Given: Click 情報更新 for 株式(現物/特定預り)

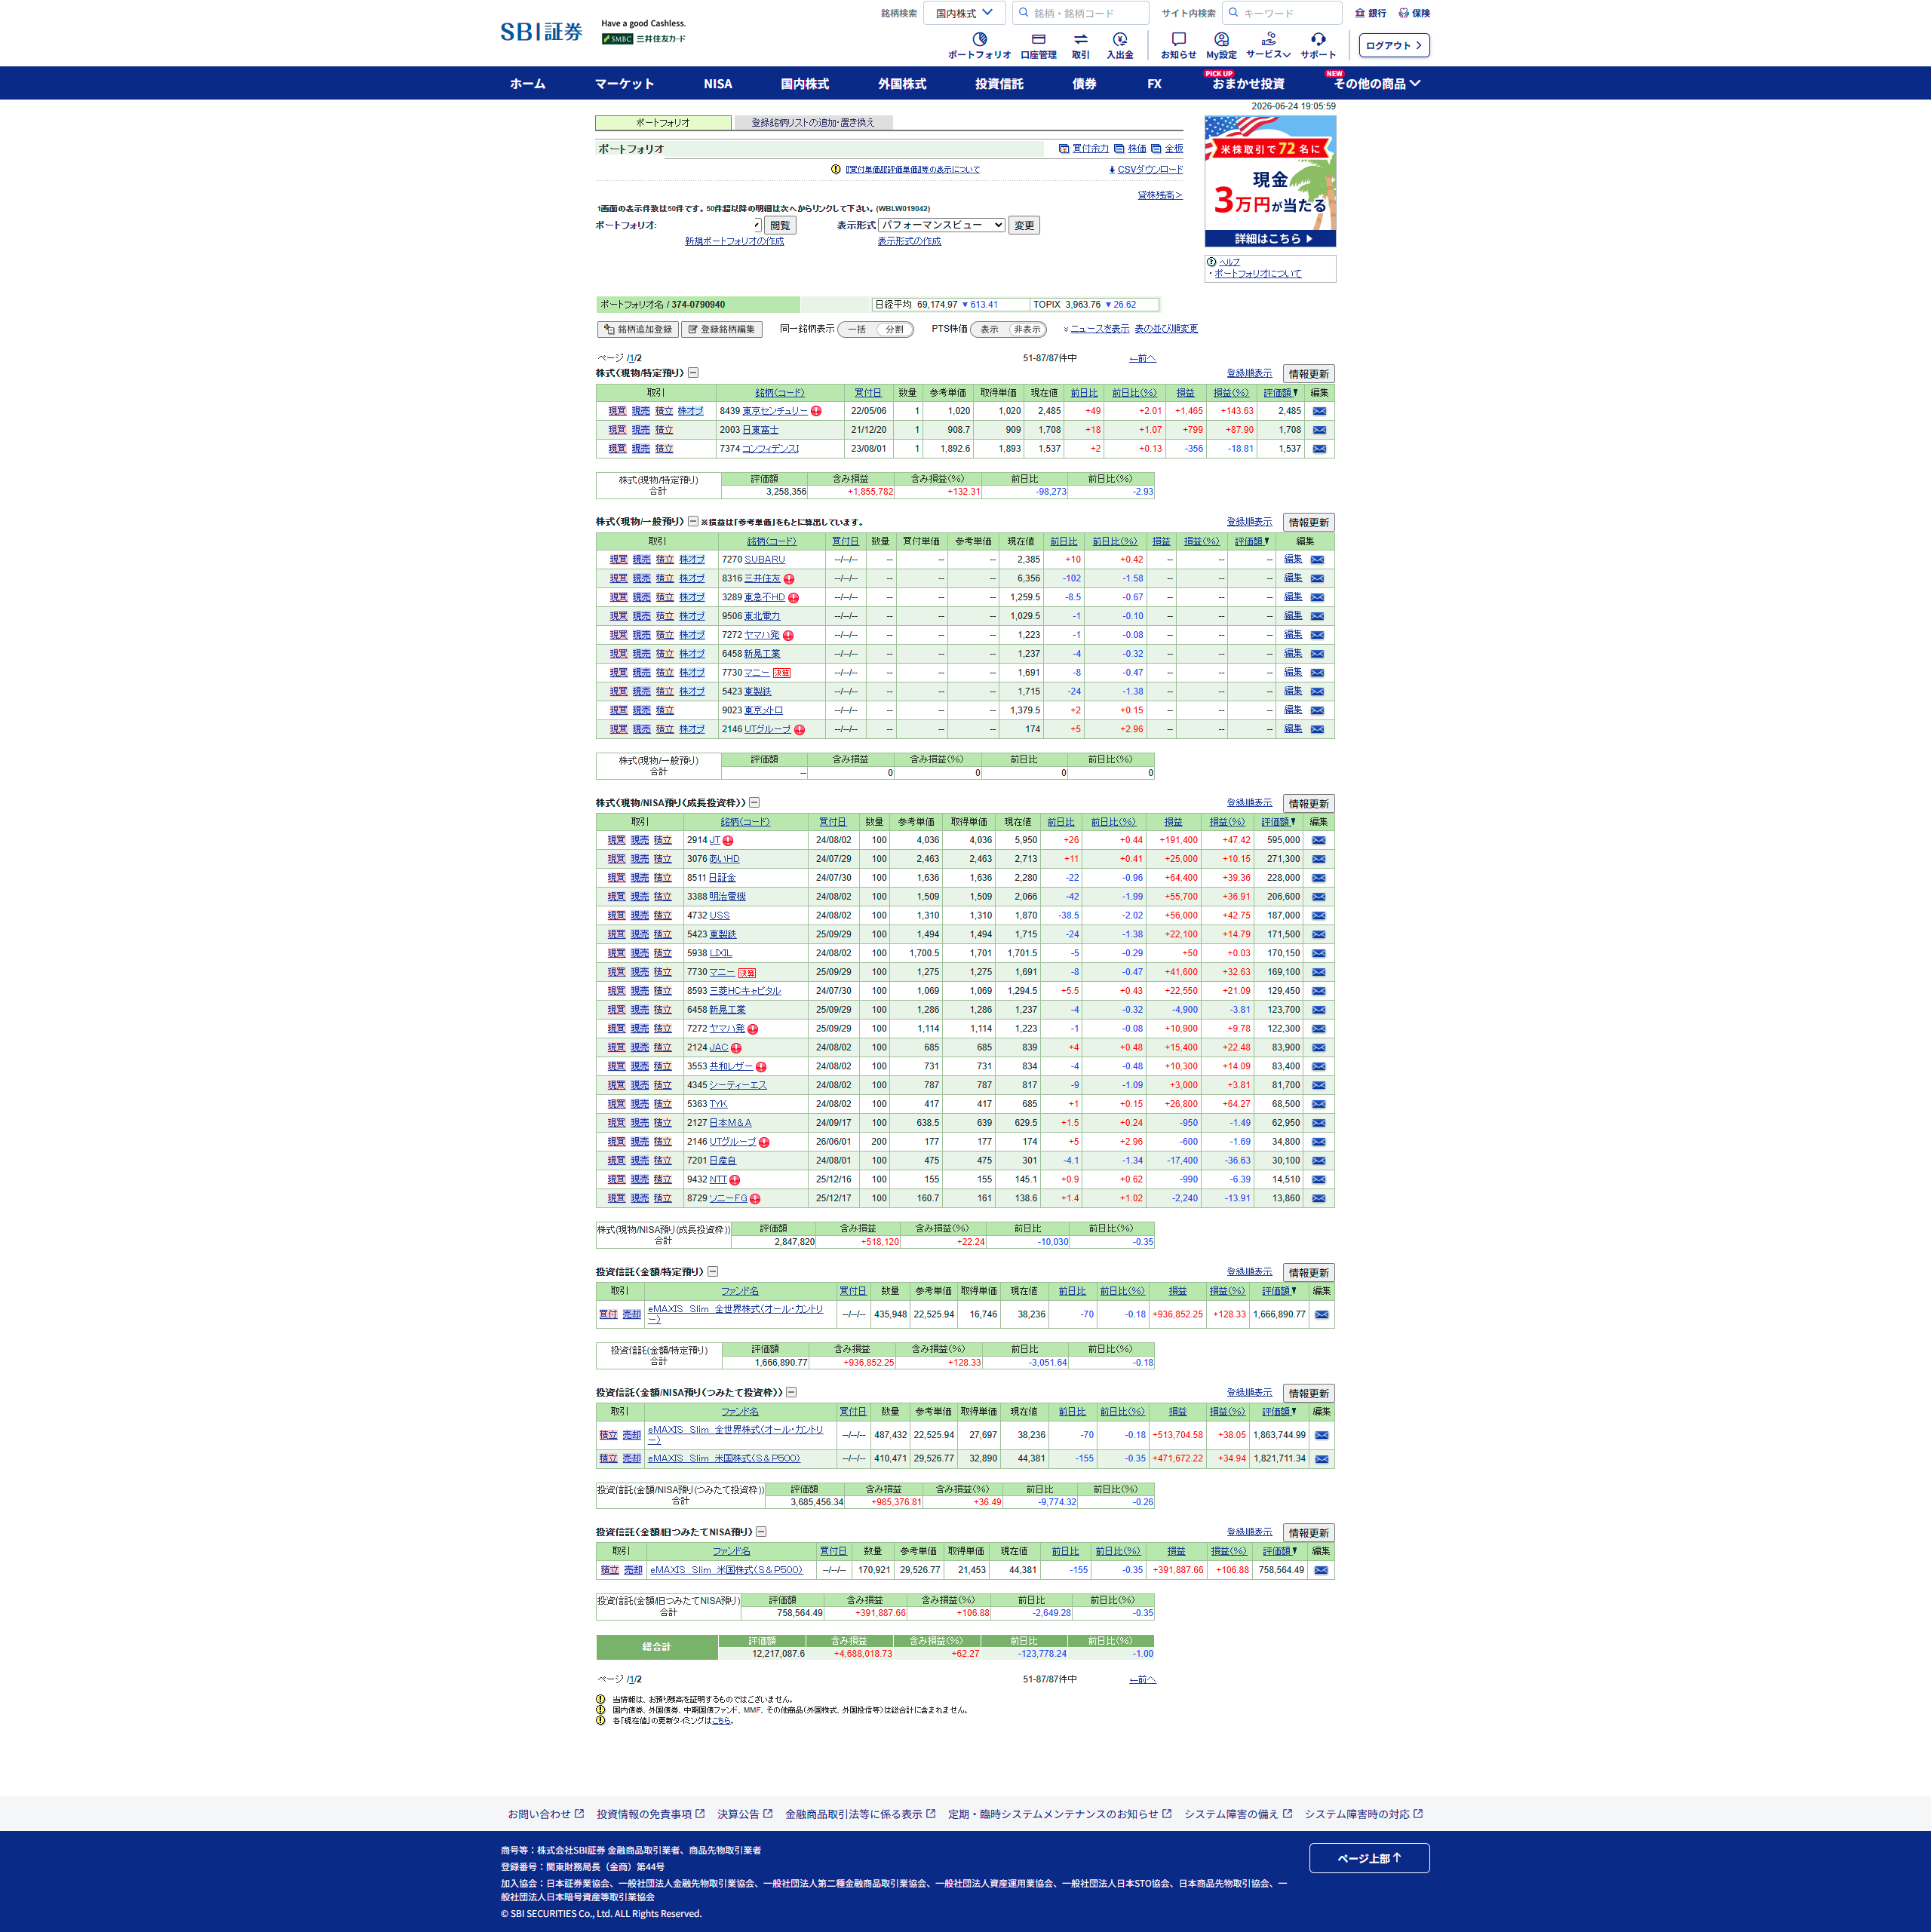Looking at the screenshot, I should (x=1309, y=374).
